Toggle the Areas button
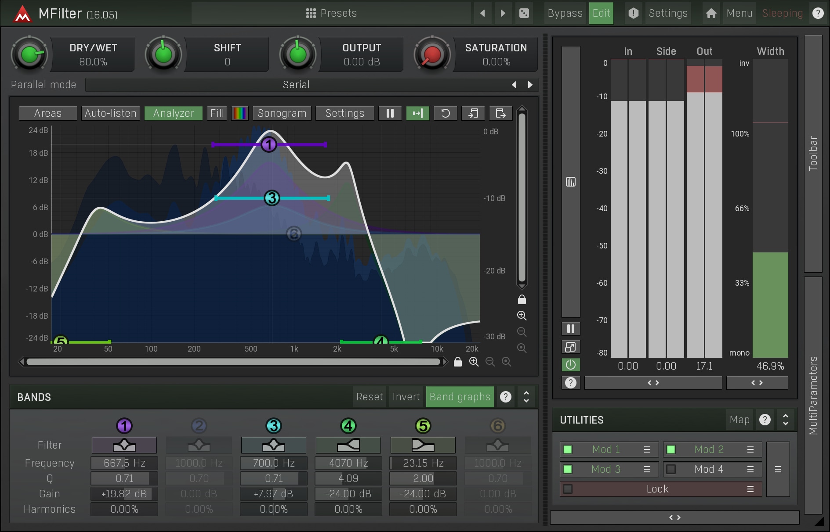The width and height of the screenshot is (830, 532). (x=48, y=113)
